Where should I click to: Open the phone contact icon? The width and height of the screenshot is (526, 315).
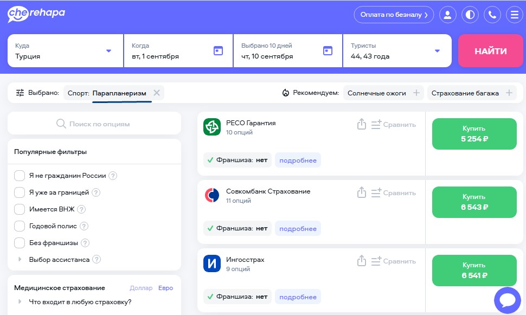492,15
